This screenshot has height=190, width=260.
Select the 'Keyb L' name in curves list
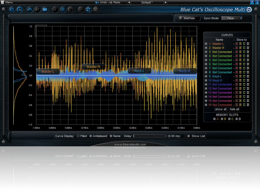217,76
